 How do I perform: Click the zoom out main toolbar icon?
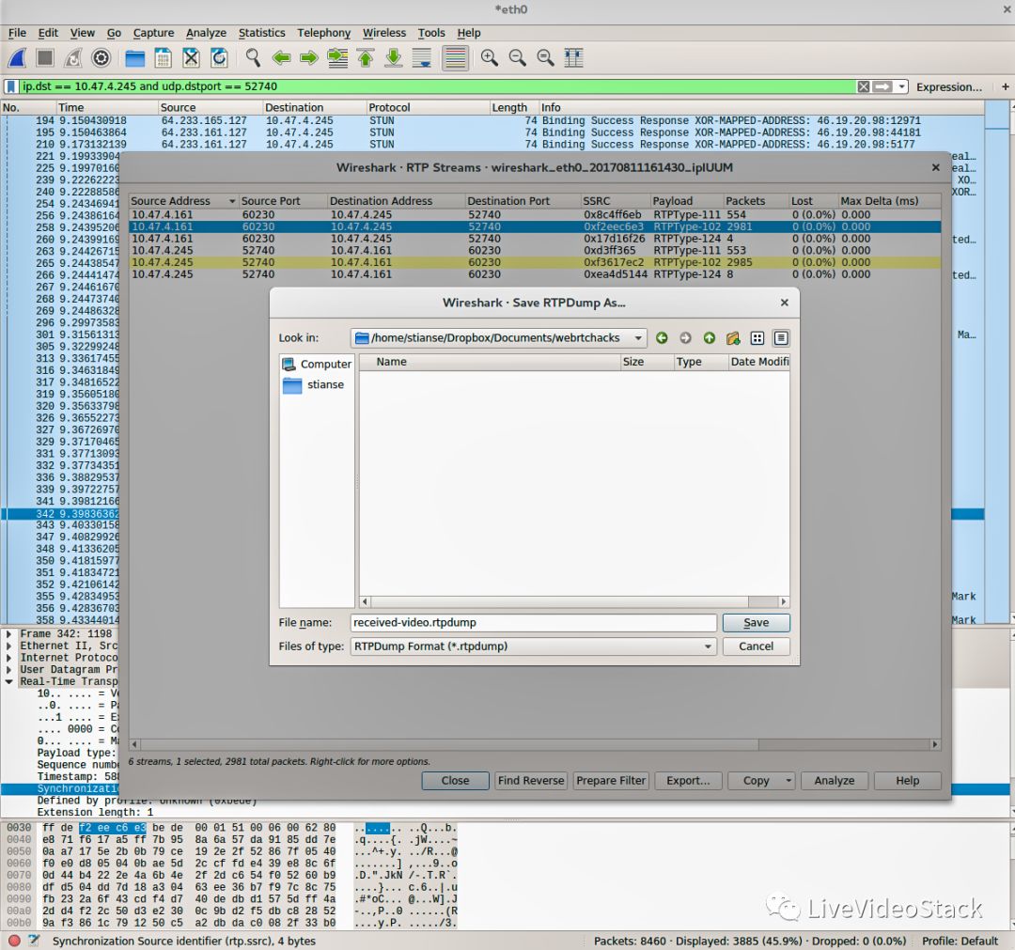(517, 58)
